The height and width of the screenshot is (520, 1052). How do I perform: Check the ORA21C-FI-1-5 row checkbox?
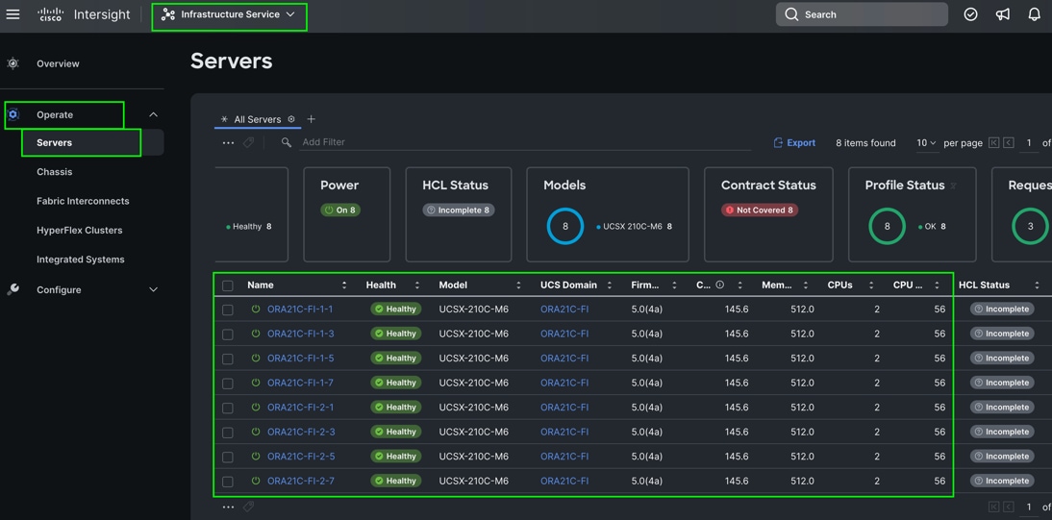click(228, 359)
